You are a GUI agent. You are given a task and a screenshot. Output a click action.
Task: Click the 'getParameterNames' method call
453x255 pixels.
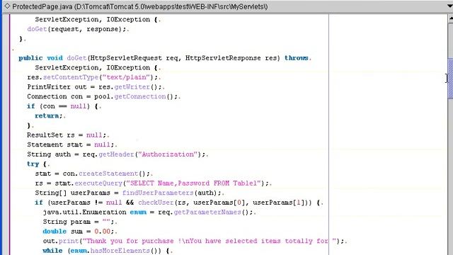point(207,212)
